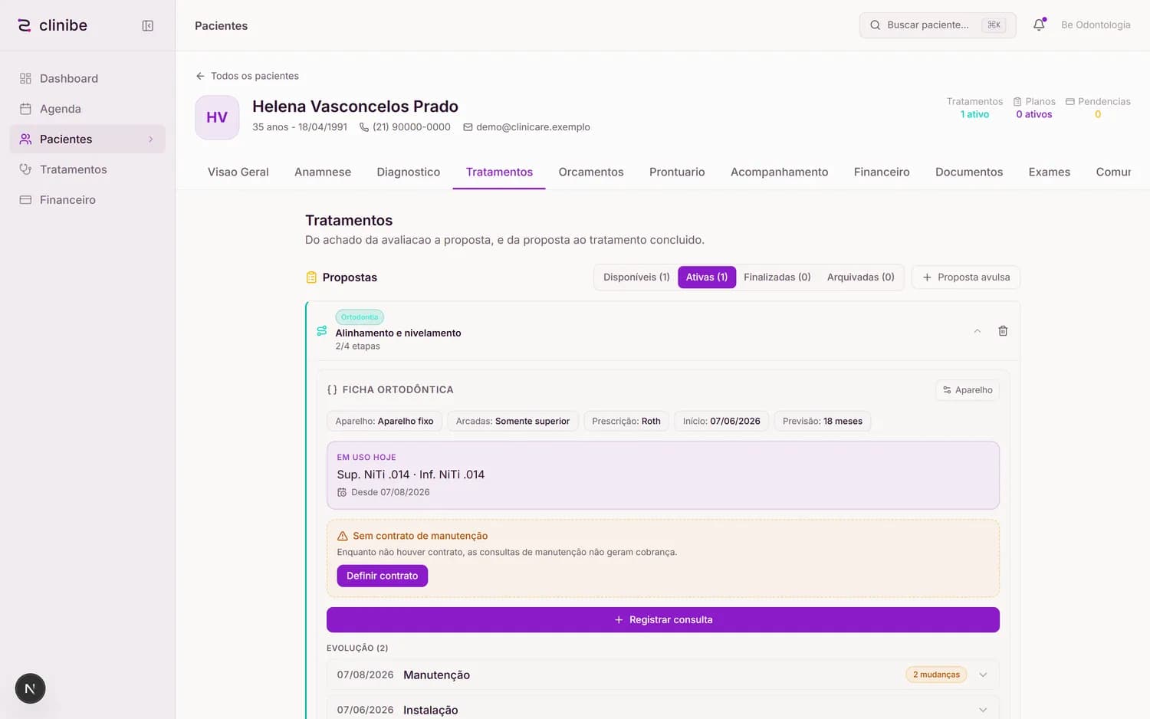Screen dimensions: 1150x719
Task: Expand Pacientes submenu chevron
Action: pyautogui.click(x=151, y=139)
